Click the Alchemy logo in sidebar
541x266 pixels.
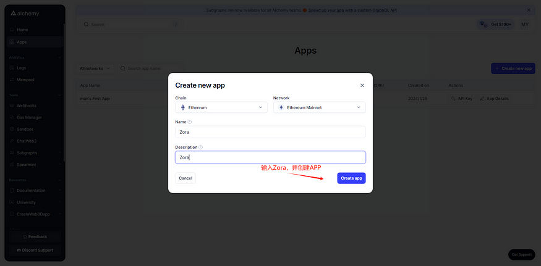(25, 14)
